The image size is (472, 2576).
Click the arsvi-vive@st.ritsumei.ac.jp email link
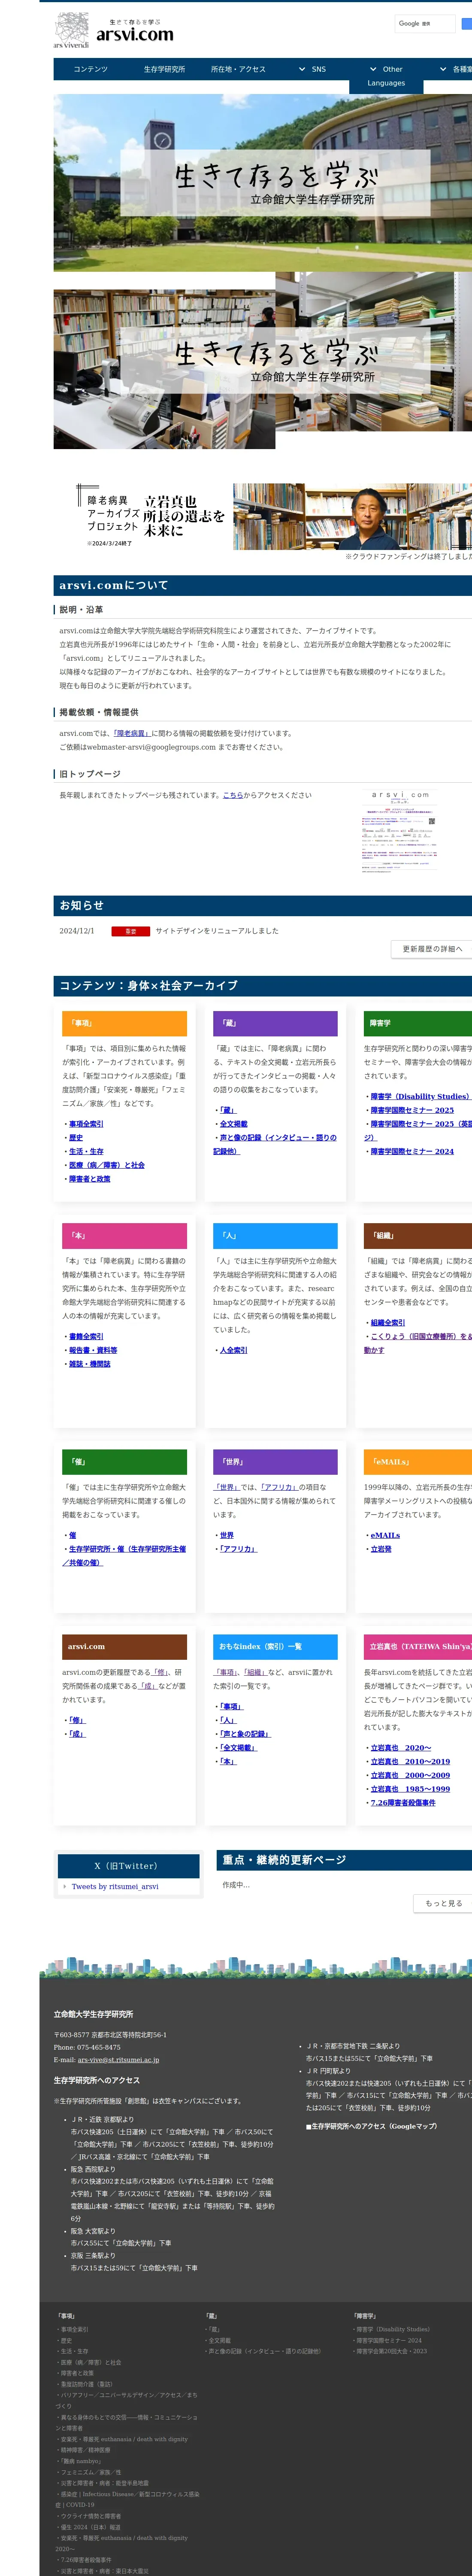(118, 2059)
